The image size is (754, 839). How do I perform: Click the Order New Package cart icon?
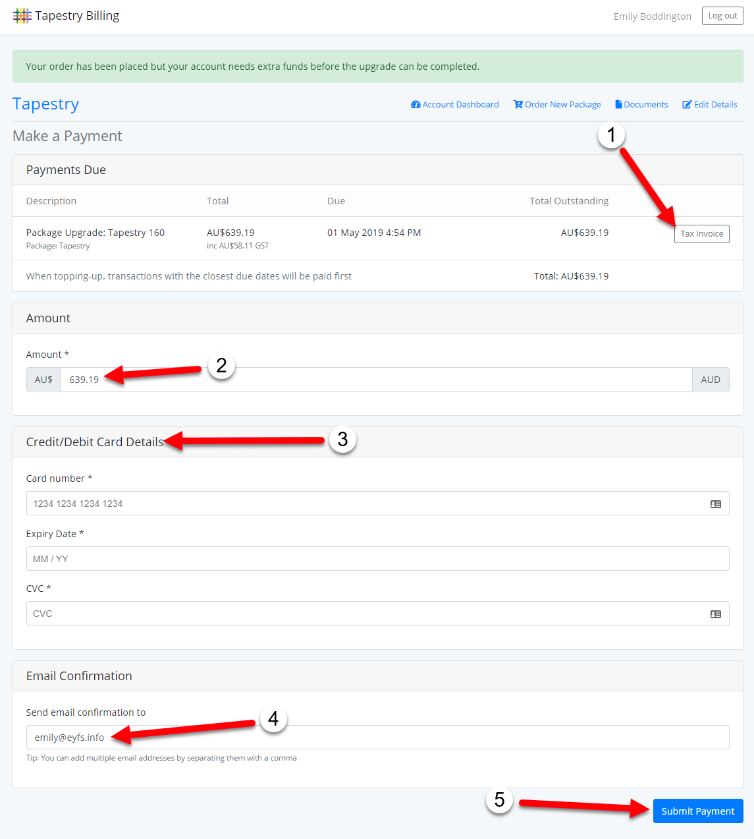click(518, 105)
